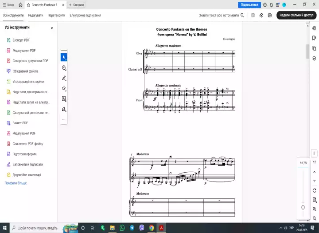Click the save file icon
Viewport: 319px width, 233px height.
pos(253,15)
